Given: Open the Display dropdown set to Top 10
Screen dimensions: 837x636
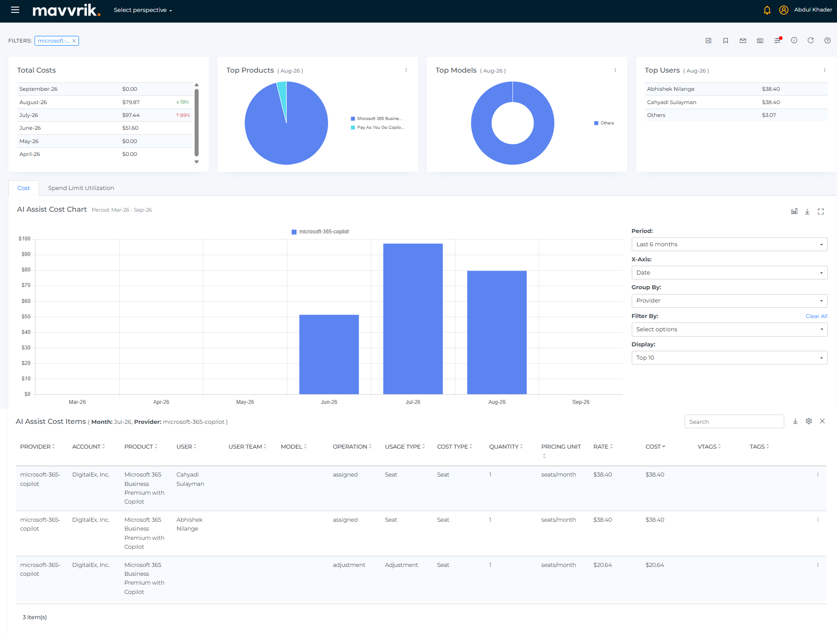Looking at the screenshot, I should [x=729, y=358].
